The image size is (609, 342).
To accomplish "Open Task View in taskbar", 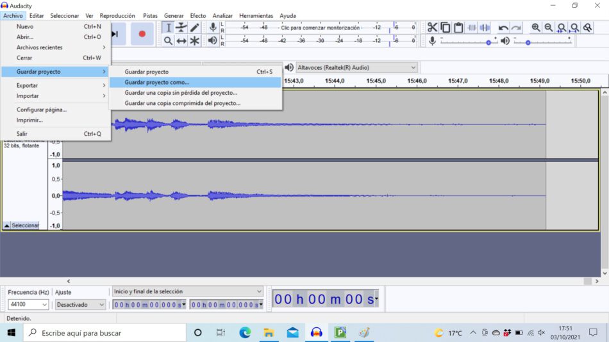I will [221, 332].
